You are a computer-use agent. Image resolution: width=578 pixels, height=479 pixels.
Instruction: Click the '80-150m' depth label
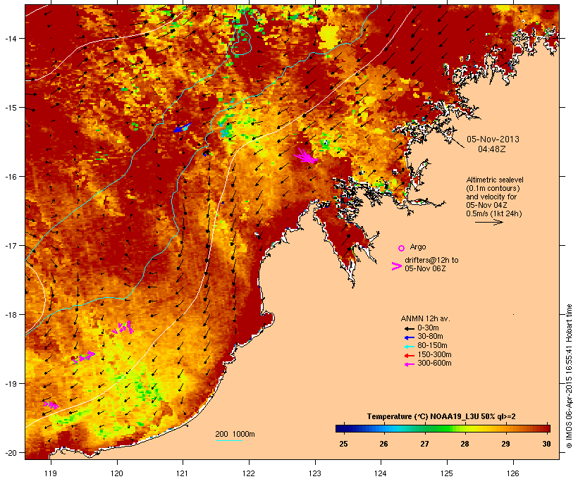point(432,346)
